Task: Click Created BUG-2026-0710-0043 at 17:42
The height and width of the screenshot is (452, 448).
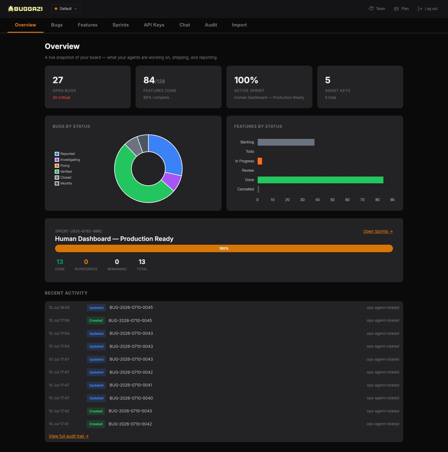Action: pos(224,411)
